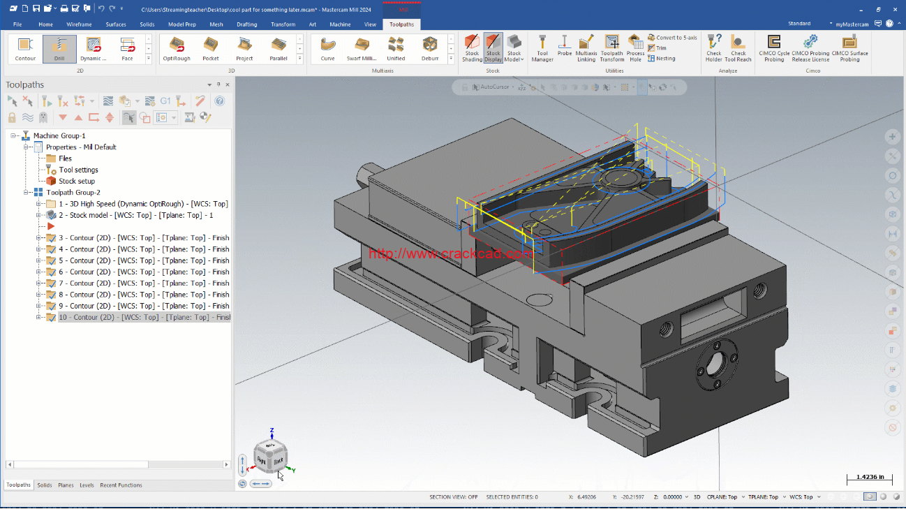Collapse the Toolpath Group-2 node
The width and height of the screenshot is (906, 509).
26,193
